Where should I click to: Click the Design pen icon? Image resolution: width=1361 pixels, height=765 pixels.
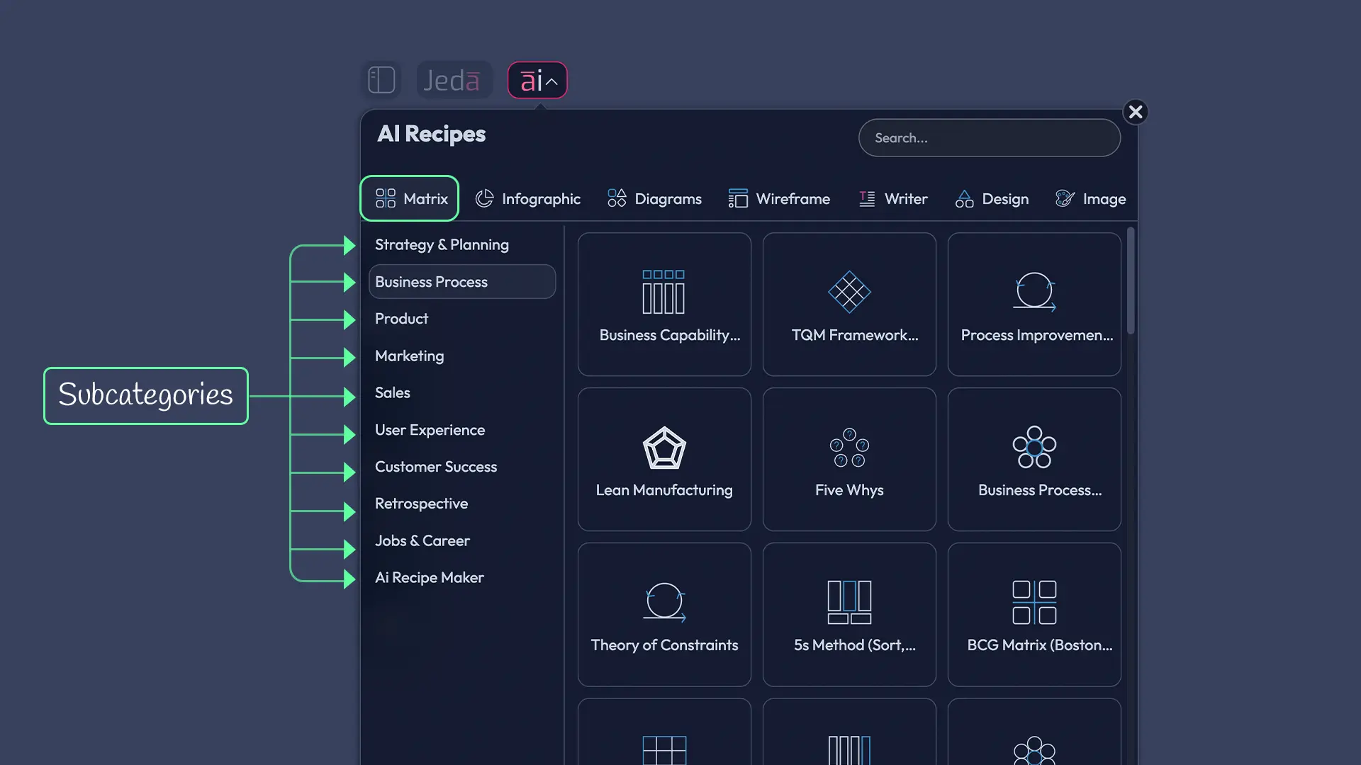click(x=964, y=198)
